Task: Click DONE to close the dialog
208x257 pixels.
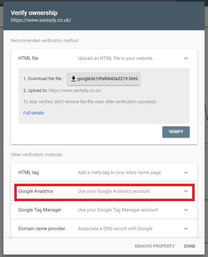Action: pyautogui.click(x=190, y=246)
